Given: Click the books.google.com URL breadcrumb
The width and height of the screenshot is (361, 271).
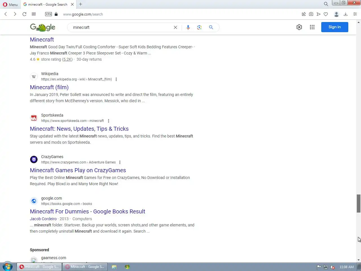Looking at the screenshot, I should click(67, 204).
